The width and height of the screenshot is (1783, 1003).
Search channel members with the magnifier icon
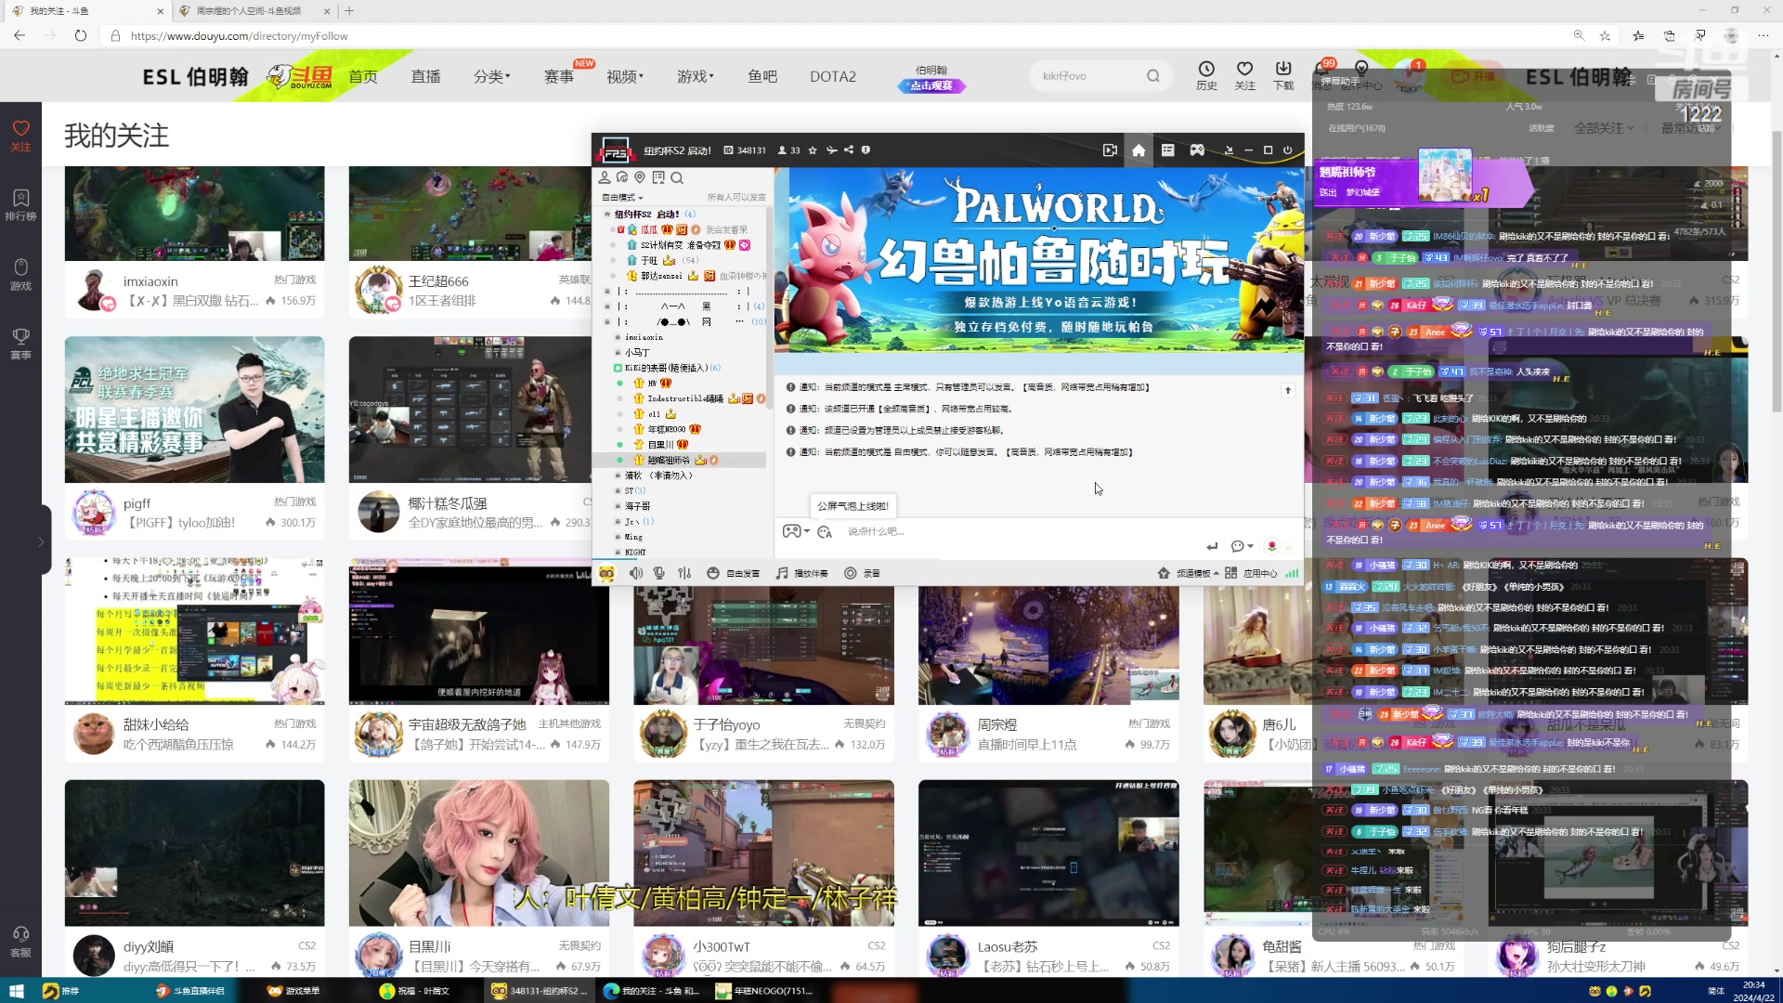coord(677,177)
